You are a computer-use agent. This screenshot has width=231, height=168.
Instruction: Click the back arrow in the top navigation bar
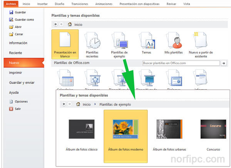click(x=56, y=24)
